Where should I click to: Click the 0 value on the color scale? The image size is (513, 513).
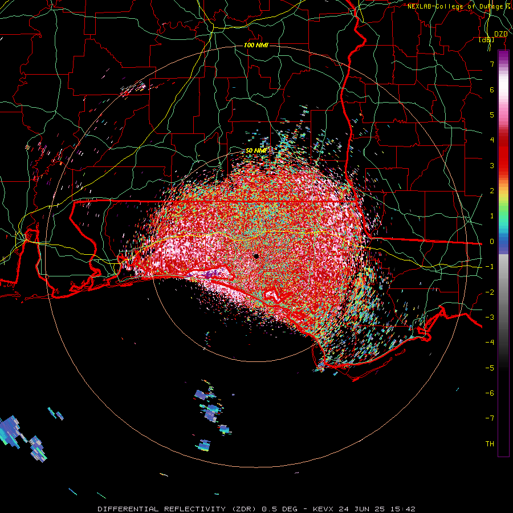click(492, 242)
